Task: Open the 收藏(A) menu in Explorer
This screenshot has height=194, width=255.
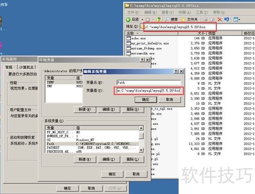Action: (x=185, y=12)
